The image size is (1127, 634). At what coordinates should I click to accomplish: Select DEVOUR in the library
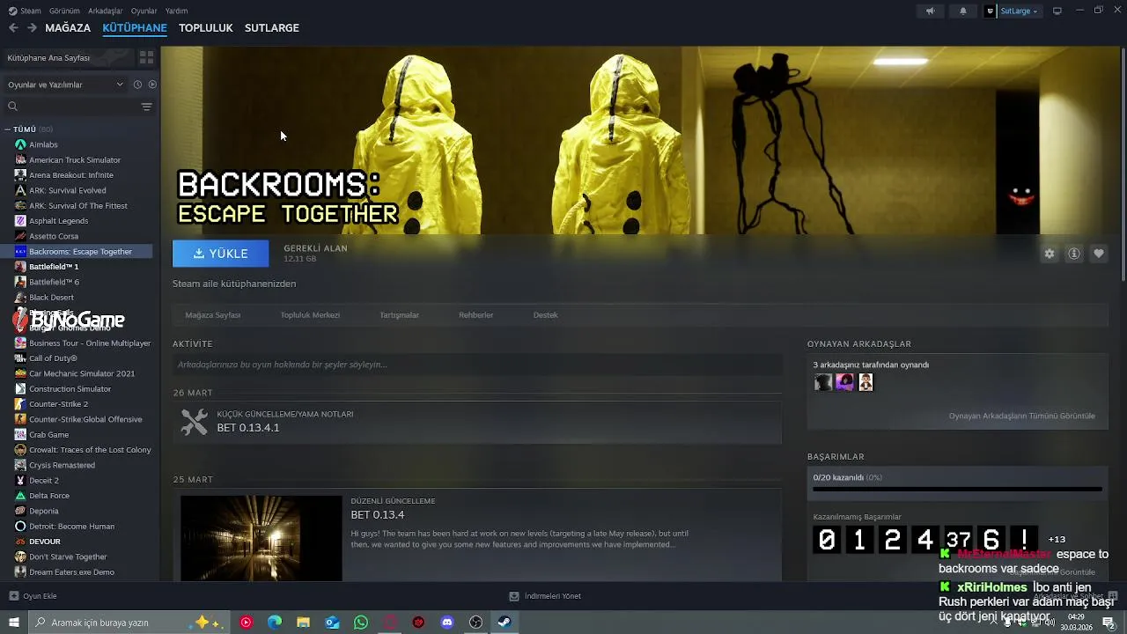pyautogui.click(x=44, y=542)
